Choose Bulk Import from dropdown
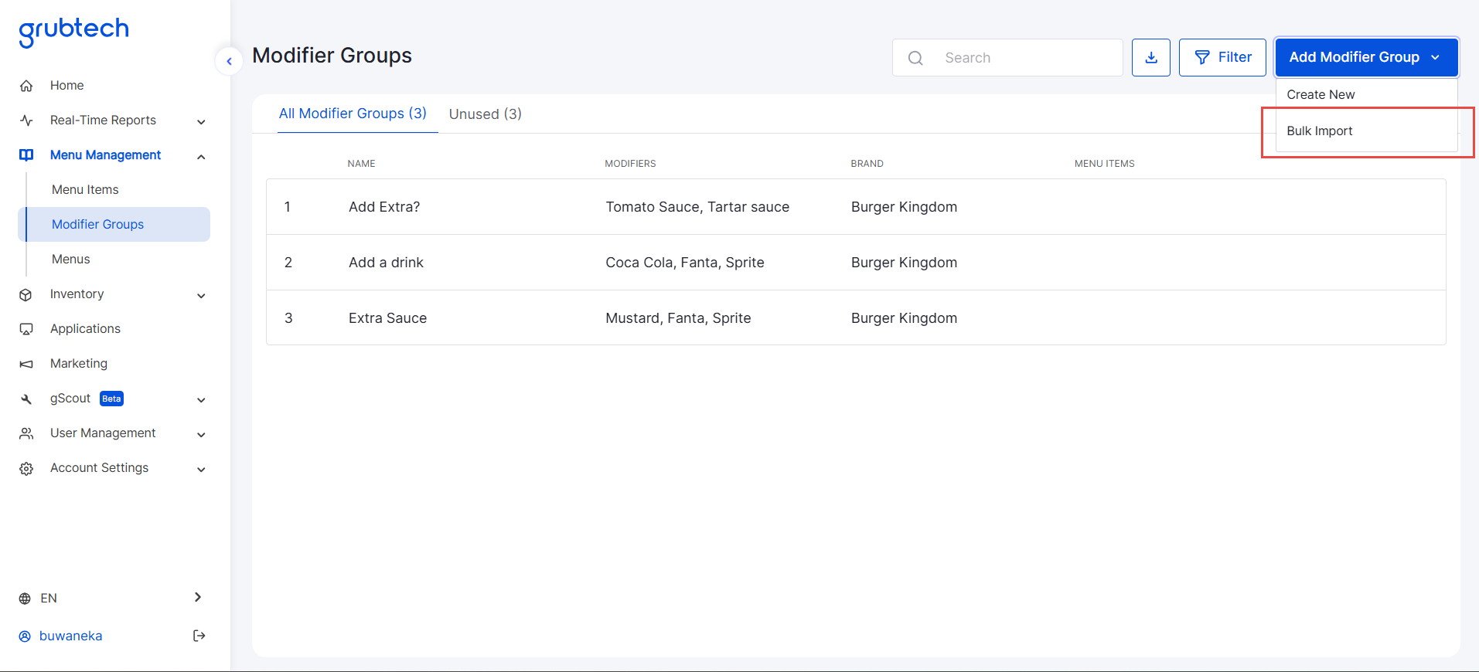 [x=1366, y=131]
